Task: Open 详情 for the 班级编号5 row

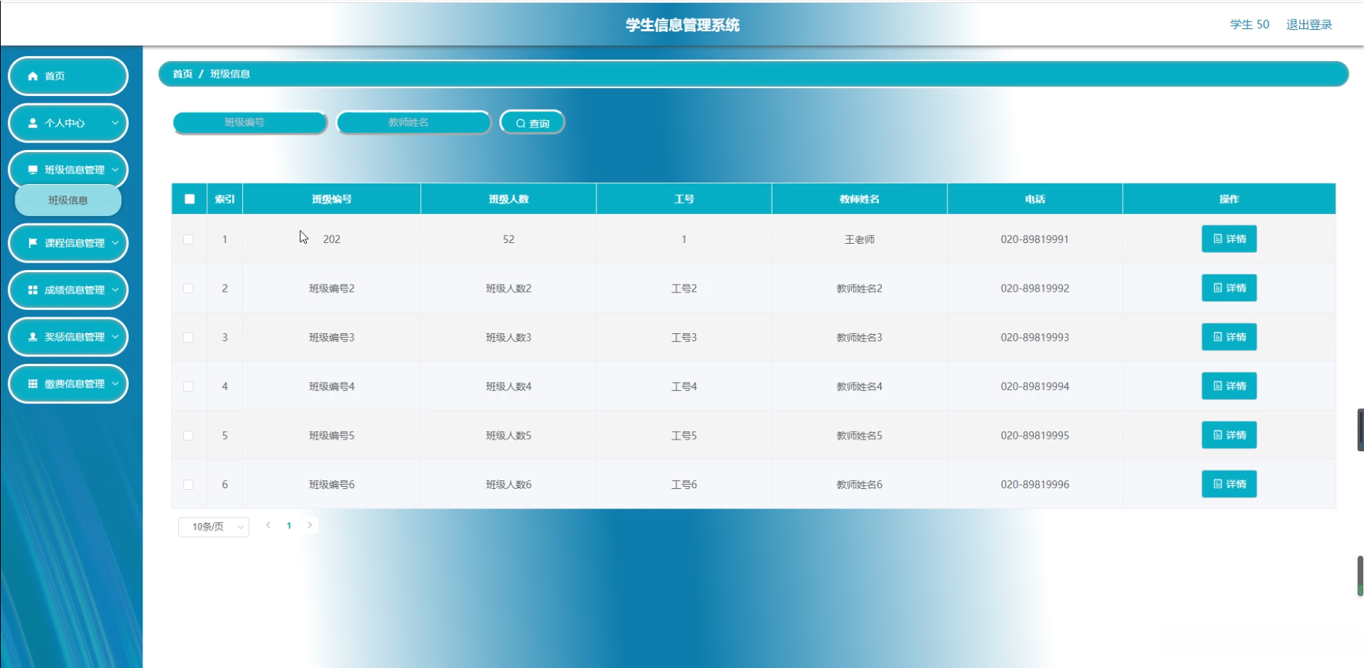Action: (1229, 435)
